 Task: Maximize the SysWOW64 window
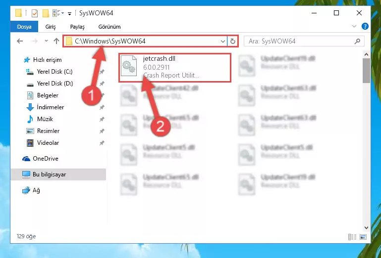[336, 13]
